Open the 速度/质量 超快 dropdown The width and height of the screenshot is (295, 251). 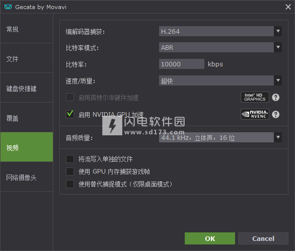point(220,80)
